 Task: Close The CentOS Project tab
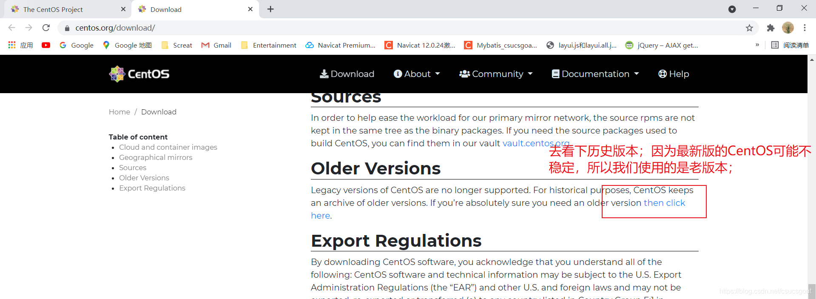(123, 9)
